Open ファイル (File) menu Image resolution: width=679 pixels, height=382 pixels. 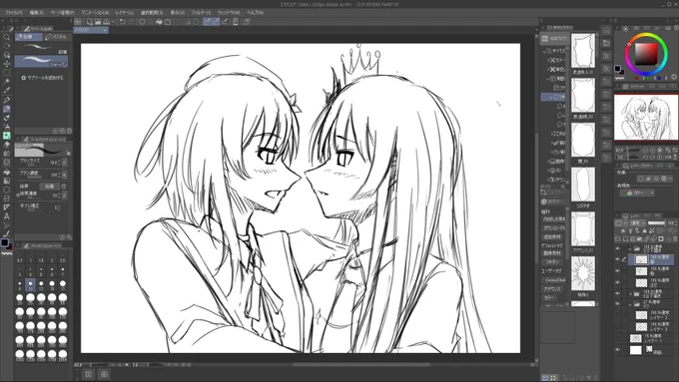point(14,13)
